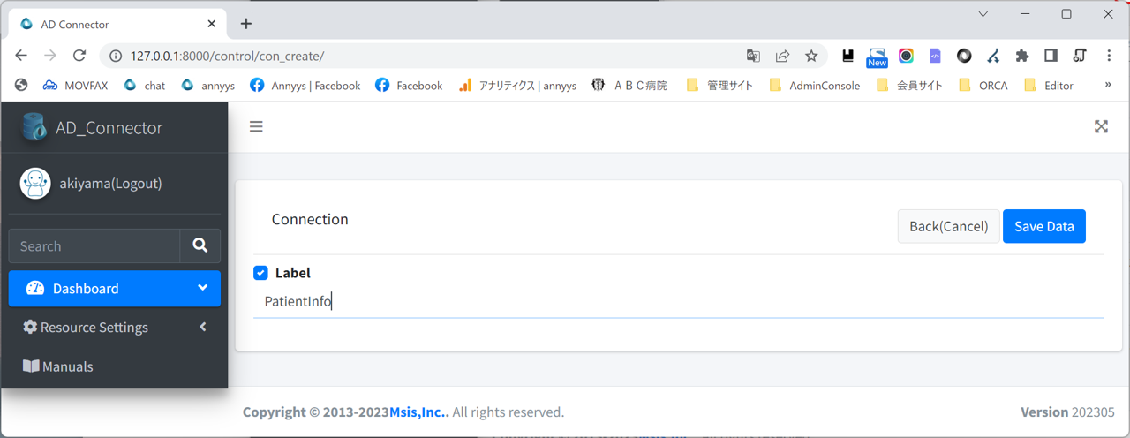1130x438 pixels.
Task: Click the sidebar Search input field
Action: coord(94,246)
